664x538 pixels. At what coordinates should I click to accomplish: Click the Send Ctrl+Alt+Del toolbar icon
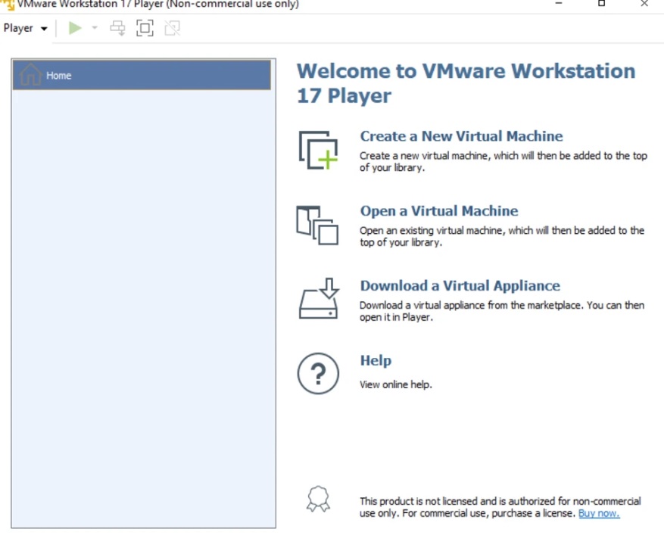(117, 29)
